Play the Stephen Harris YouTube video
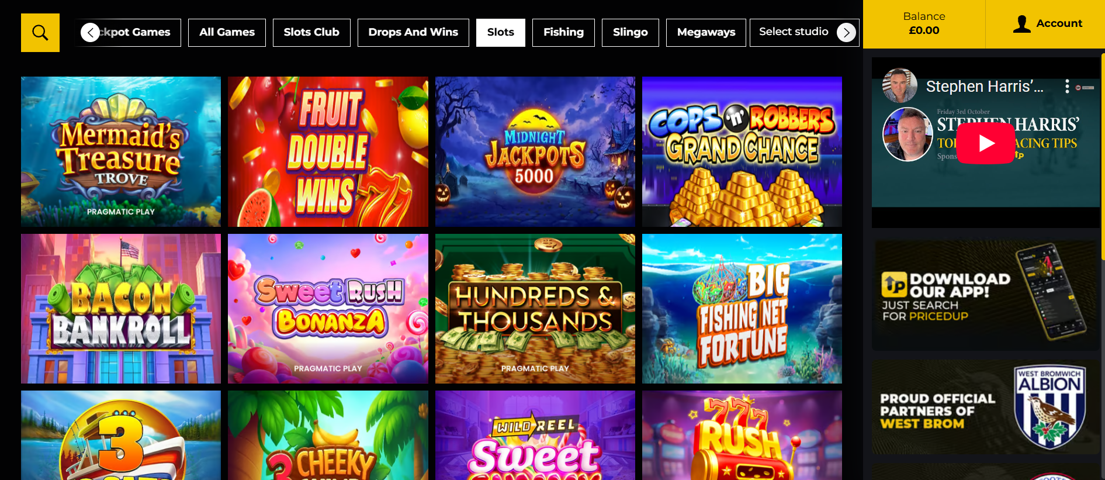This screenshot has width=1105, height=480. (985, 143)
